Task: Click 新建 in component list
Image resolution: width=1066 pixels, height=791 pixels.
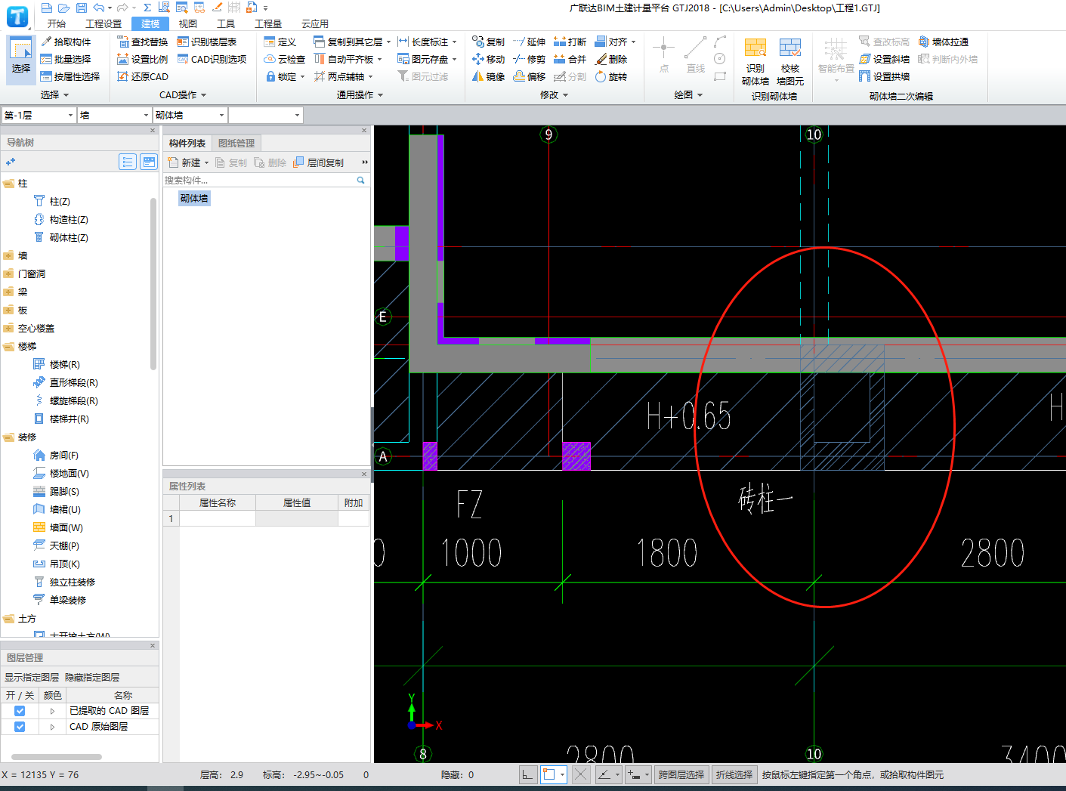Action: pyautogui.click(x=188, y=162)
